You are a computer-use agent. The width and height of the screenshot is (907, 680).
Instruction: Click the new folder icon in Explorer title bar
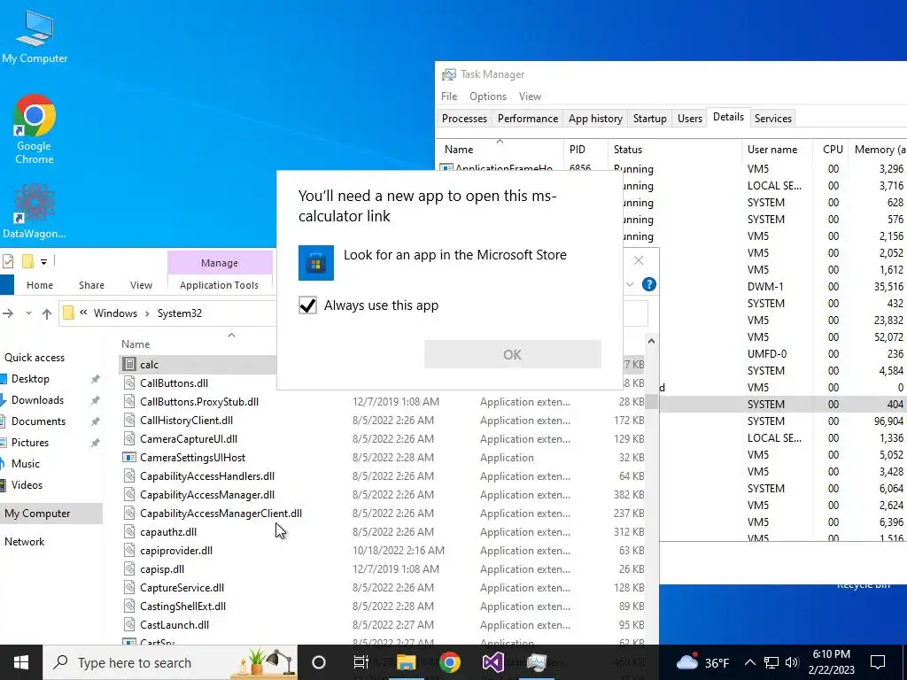[27, 261]
